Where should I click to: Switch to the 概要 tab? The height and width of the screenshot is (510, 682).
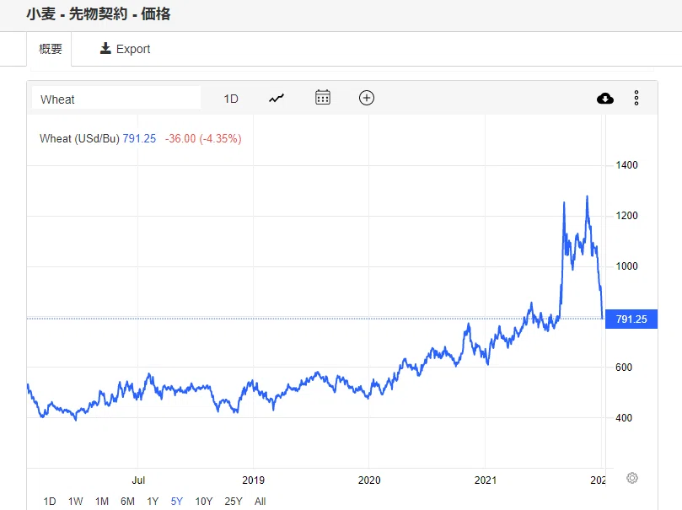[50, 49]
